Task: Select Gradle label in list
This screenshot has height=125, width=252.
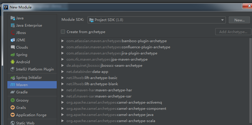Action: pyautogui.click(x=22, y=92)
